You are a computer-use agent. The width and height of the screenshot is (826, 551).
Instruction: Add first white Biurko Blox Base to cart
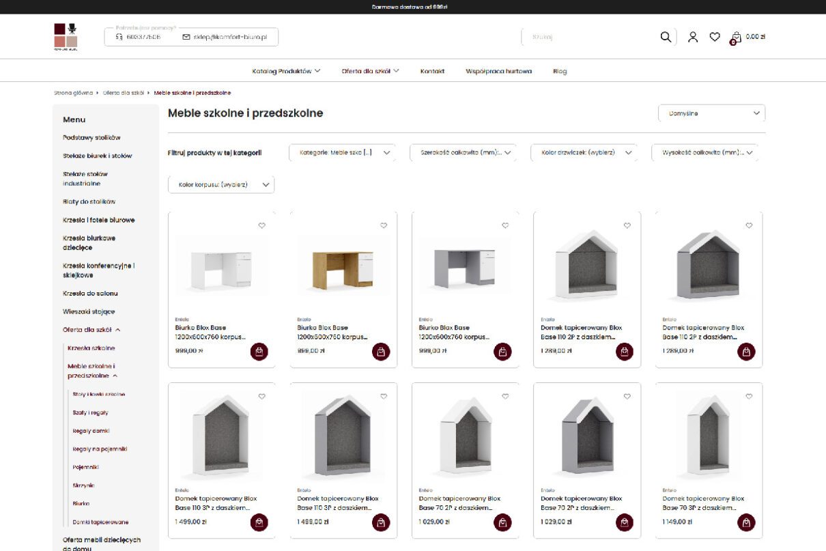[x=259, y=352]
